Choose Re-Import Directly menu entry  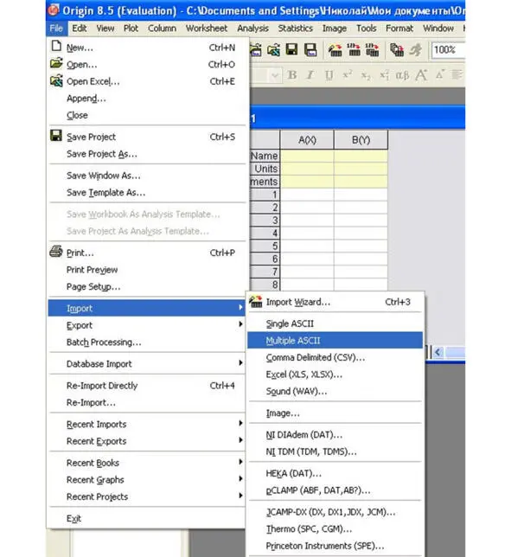[147, 386]
